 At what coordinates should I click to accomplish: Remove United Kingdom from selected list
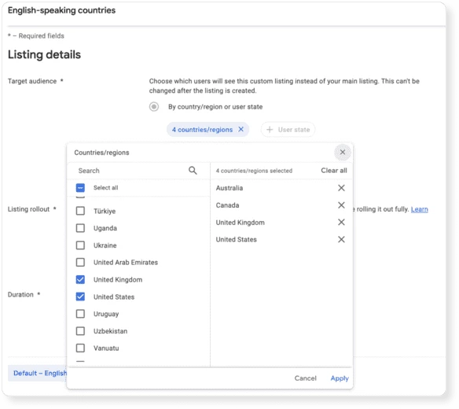tap(341, 222)
